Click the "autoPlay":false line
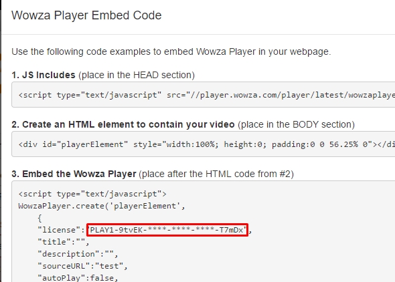The height and width of the screenshot is (282, 395). [x=78, y=278]
